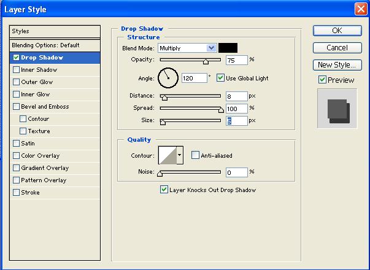Click the Contour curve thumbnail
370x270 pixels.
point(168,155)
